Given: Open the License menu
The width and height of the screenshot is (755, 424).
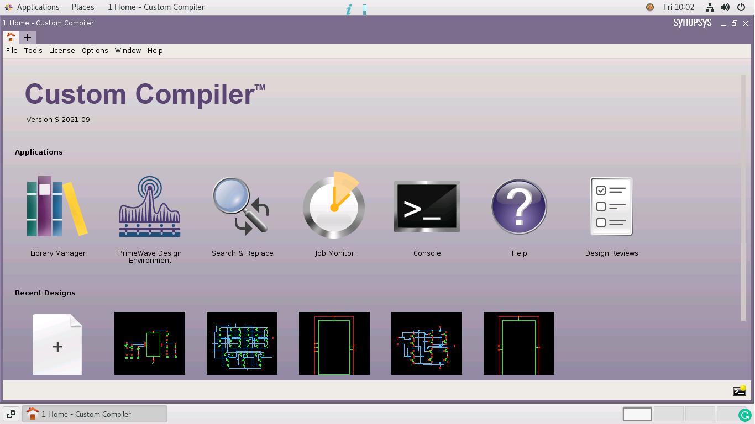Looking at the screenshot, I should click(62, 50).
